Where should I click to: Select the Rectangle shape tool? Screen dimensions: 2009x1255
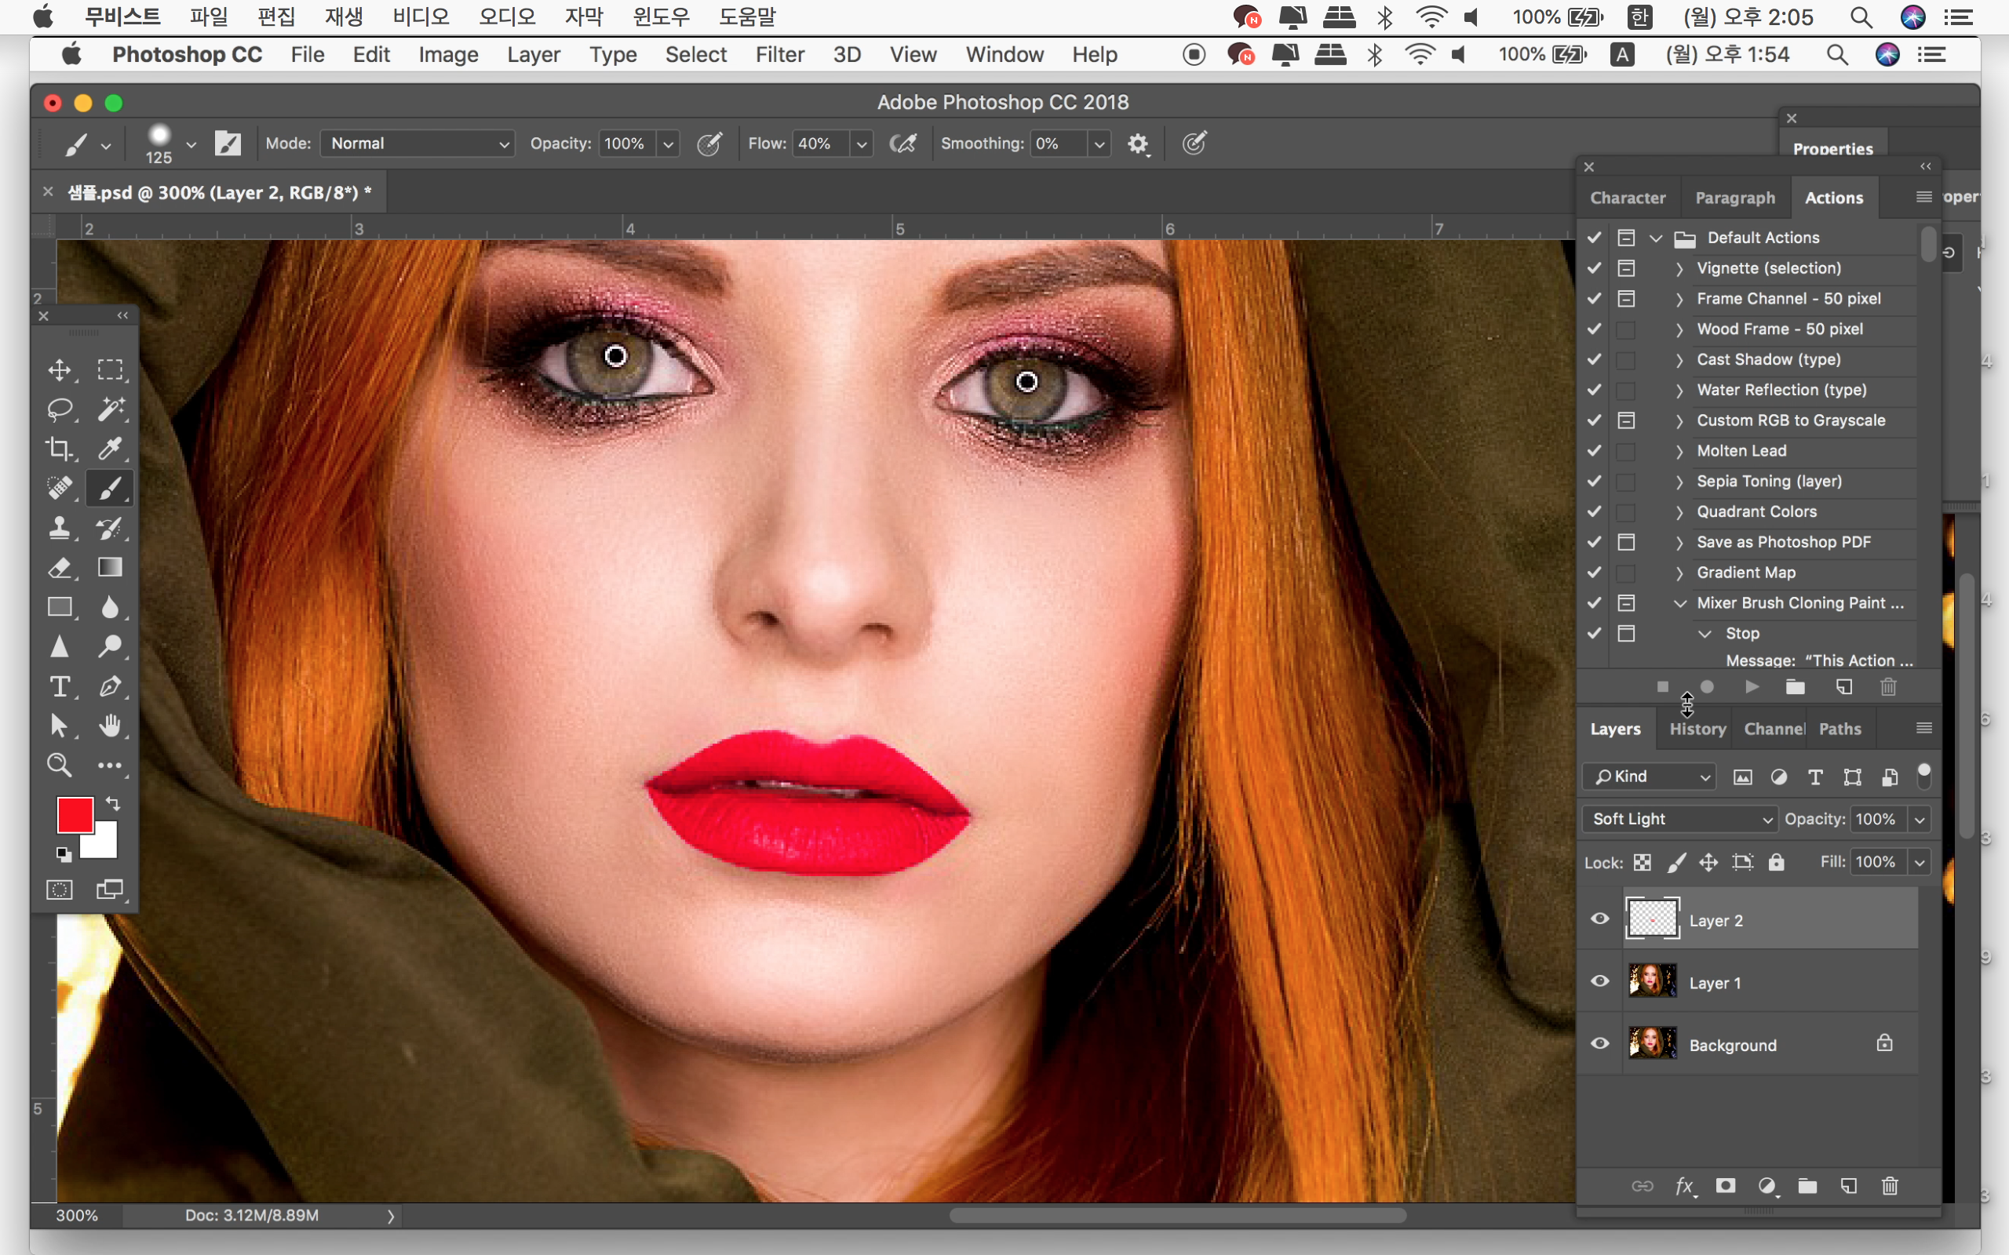tap(59, 608)
